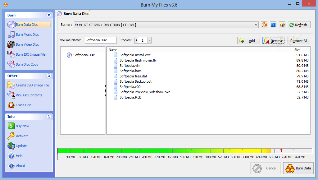Click the orange eject disc icon button

click(264, 25)
